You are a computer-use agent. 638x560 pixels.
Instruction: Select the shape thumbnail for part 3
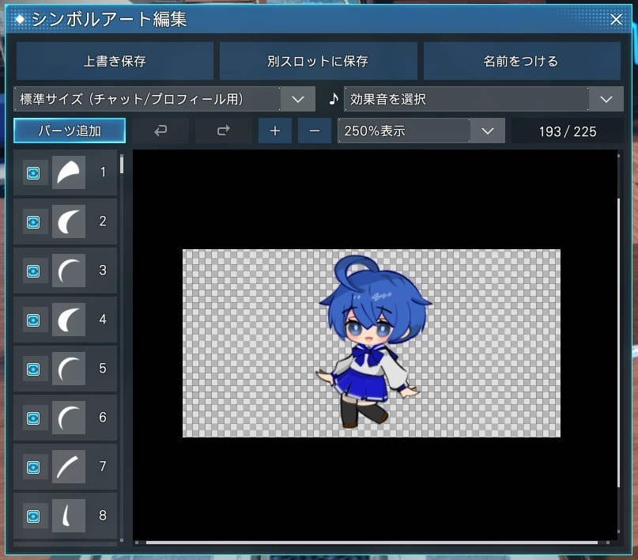point(69,271)
